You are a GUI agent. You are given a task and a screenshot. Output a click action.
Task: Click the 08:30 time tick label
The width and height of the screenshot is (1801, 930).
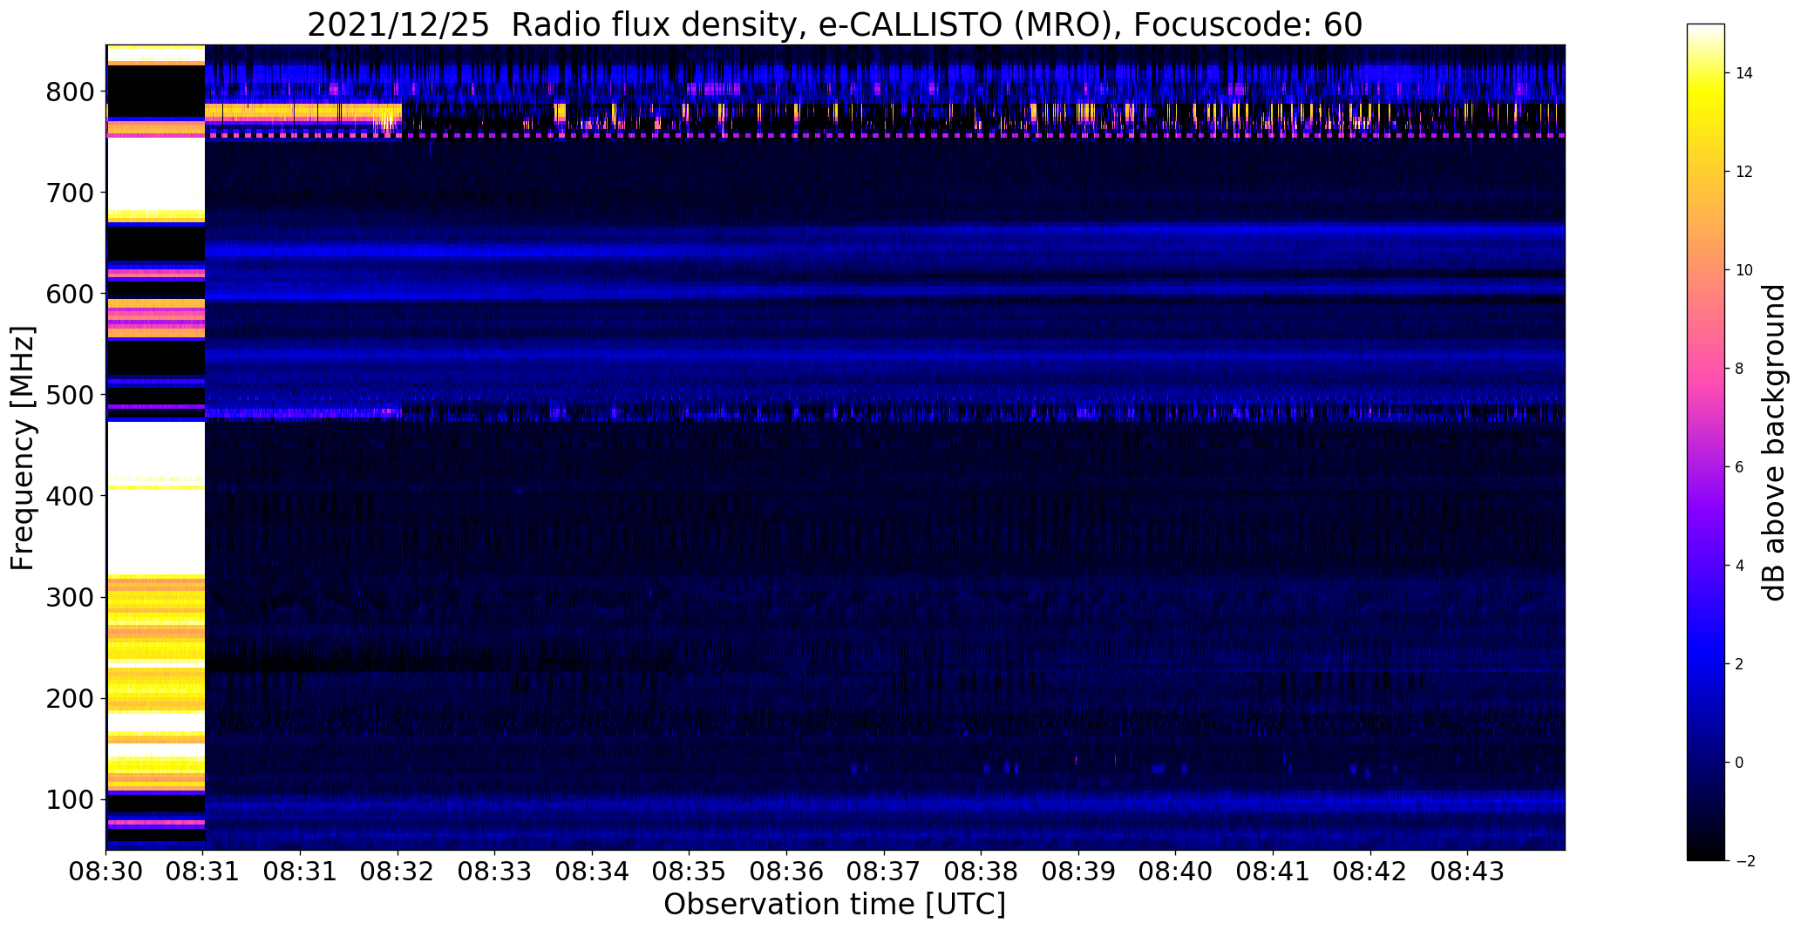[106, 871]
